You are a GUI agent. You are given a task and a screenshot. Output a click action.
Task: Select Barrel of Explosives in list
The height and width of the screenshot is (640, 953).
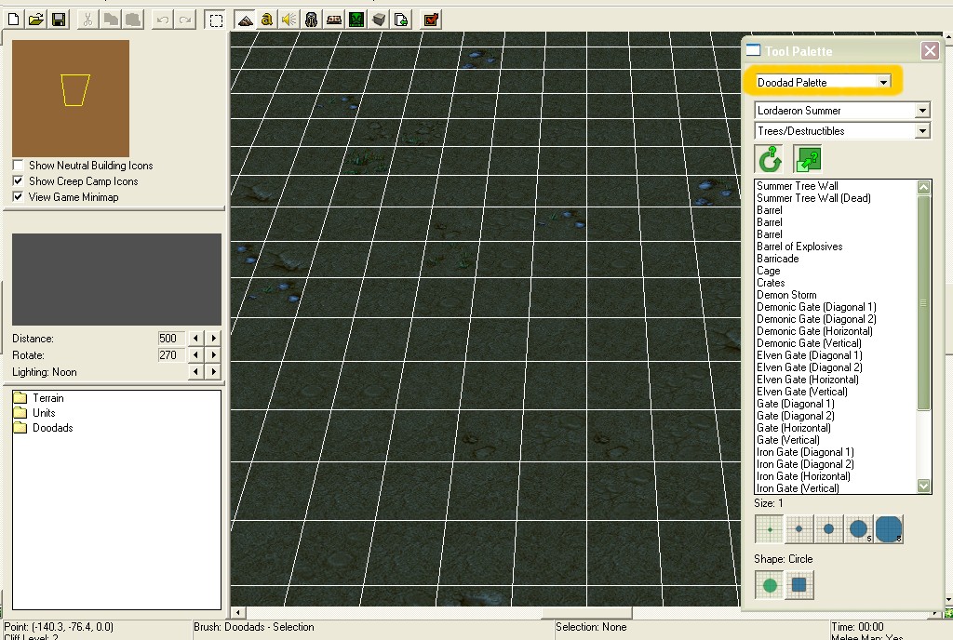tap(799, 247)
